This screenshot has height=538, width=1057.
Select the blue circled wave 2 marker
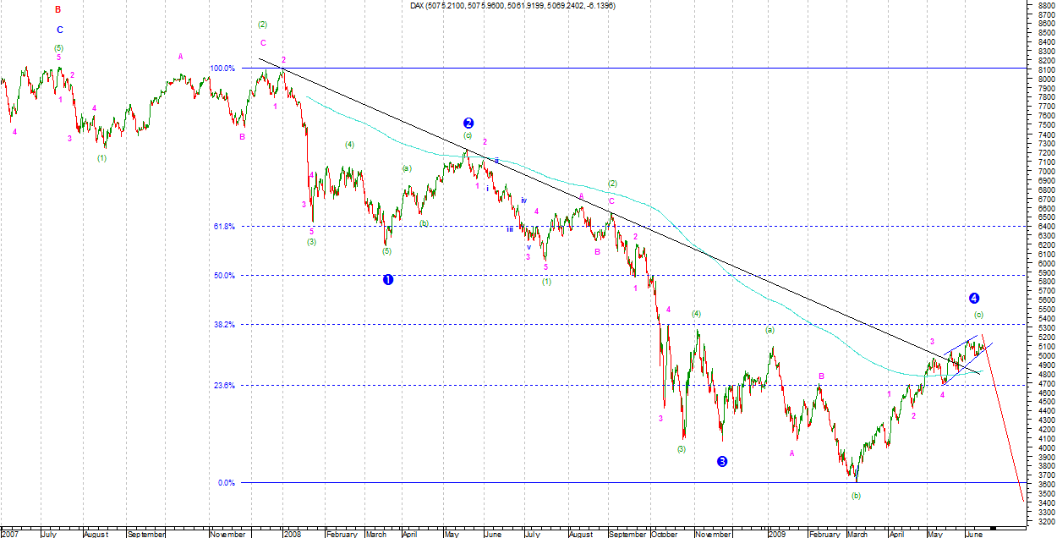tap(468, 123)
